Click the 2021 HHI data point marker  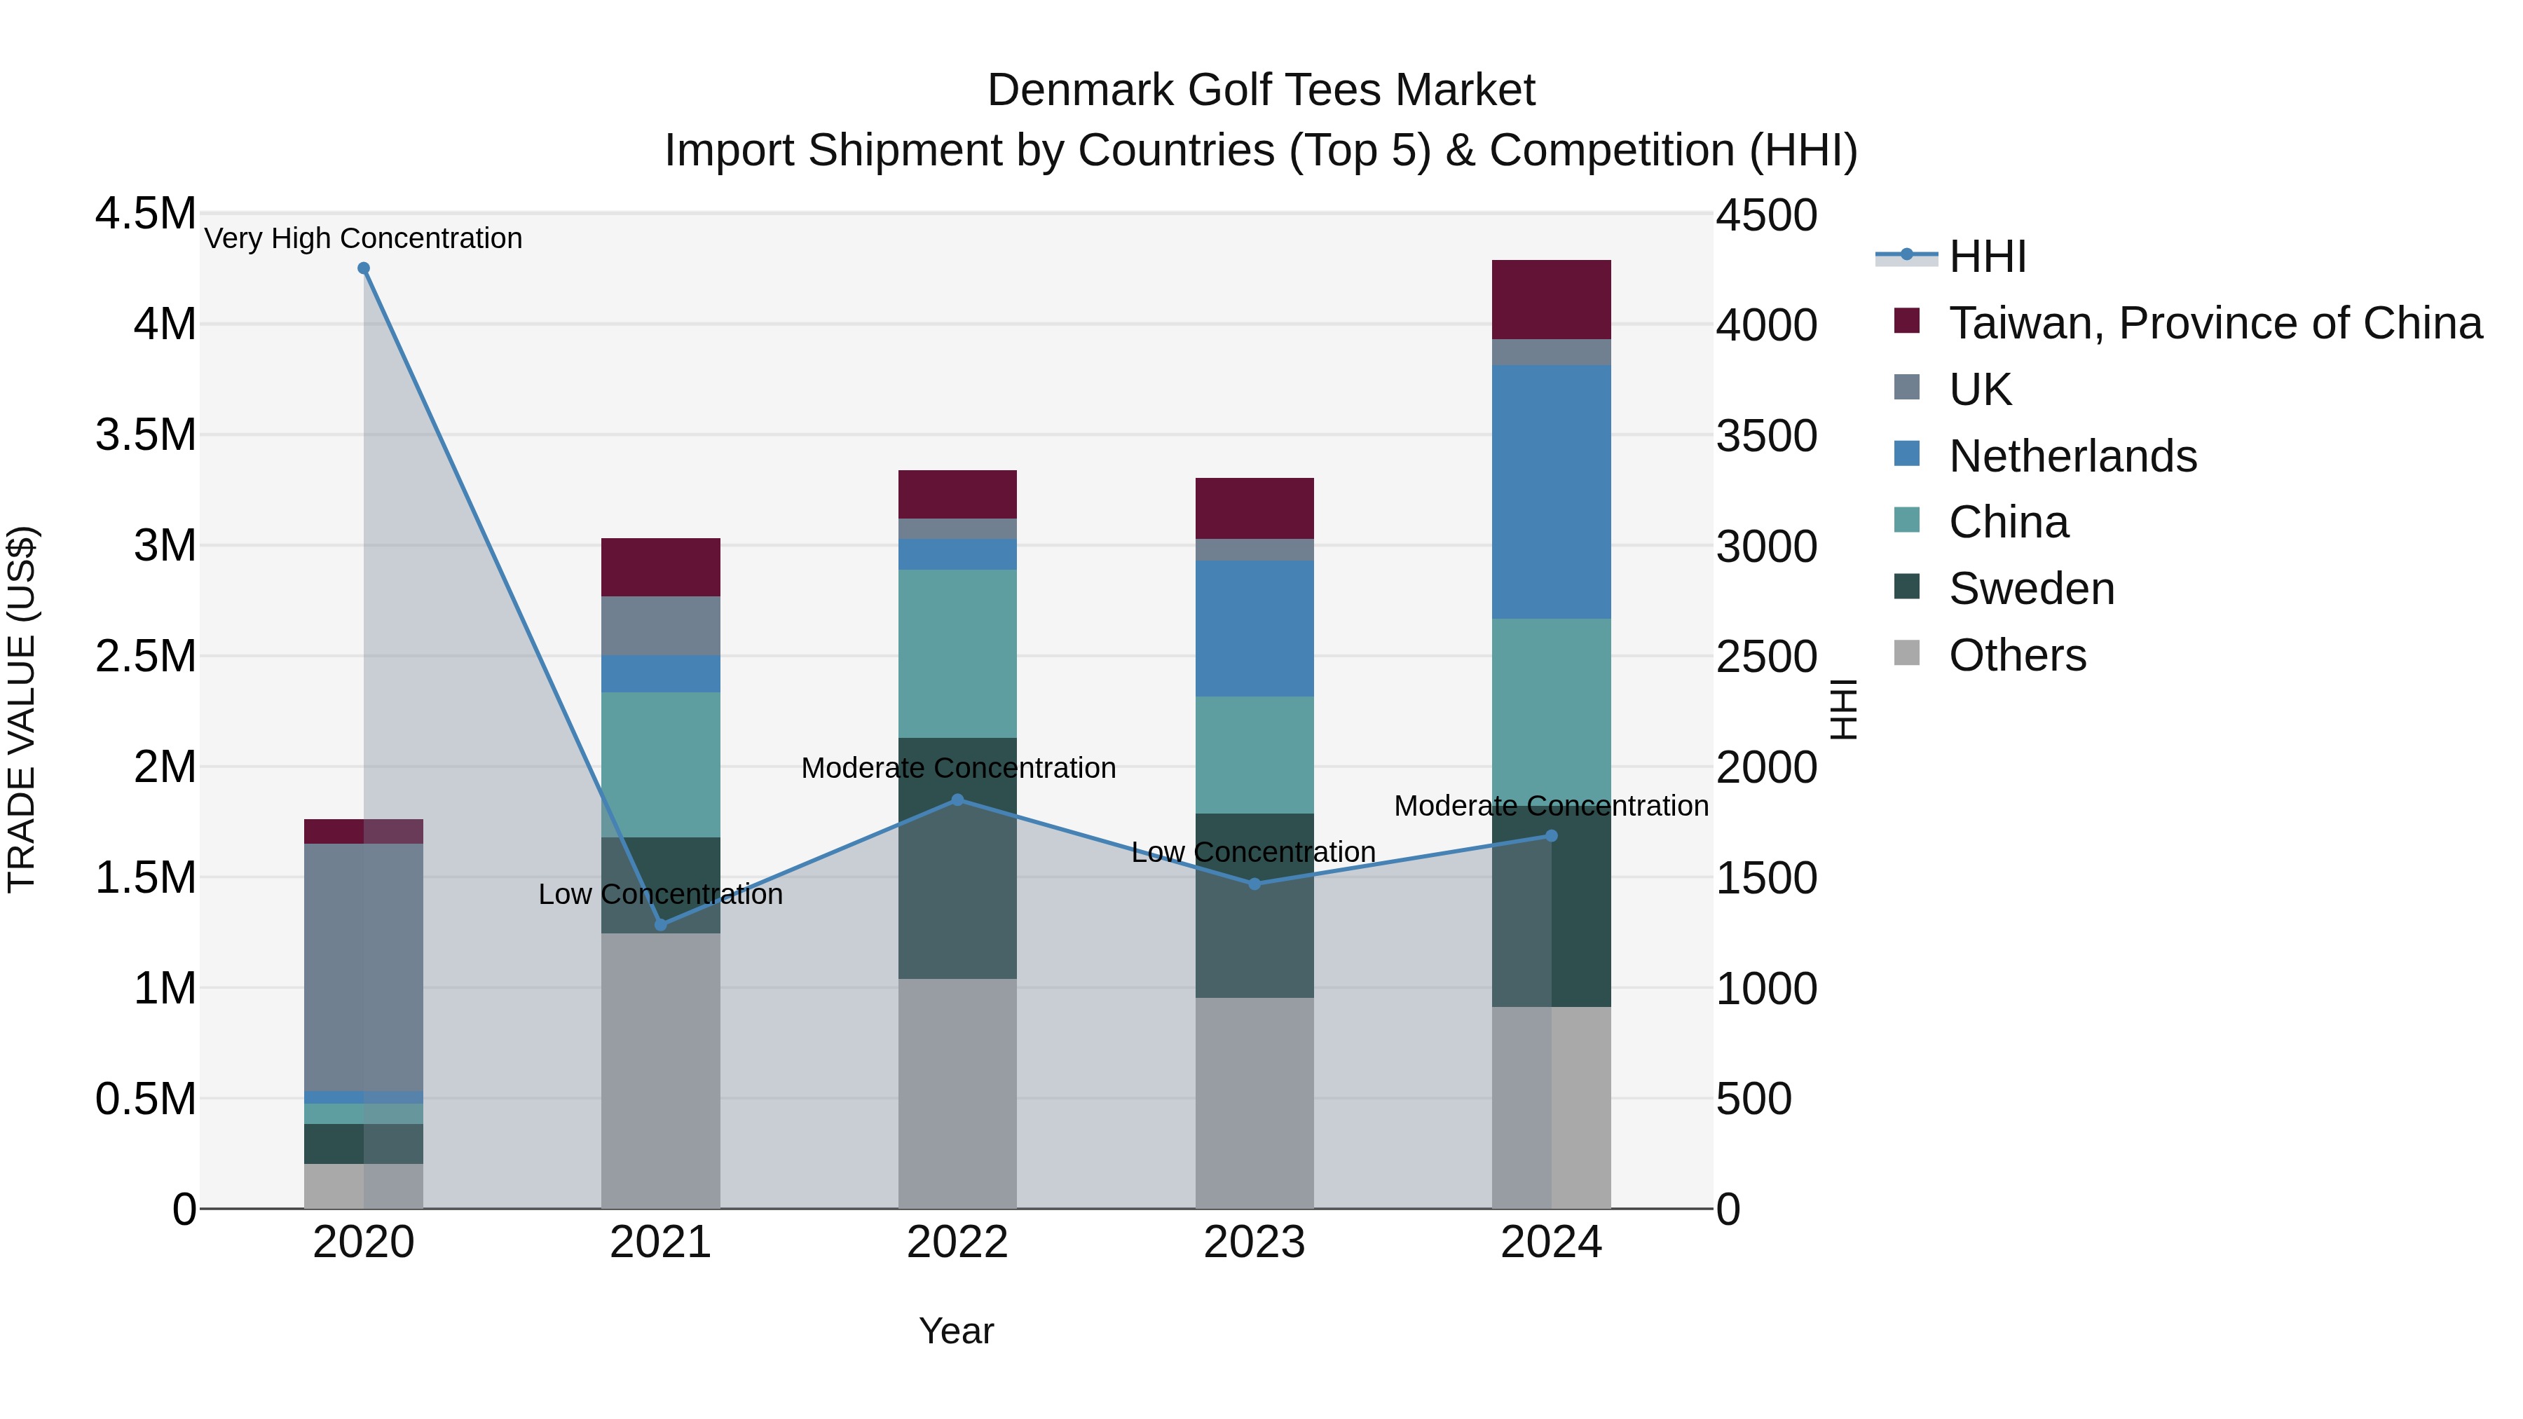point(660,924)
